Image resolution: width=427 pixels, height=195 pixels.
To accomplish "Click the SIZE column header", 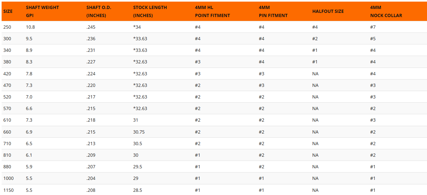I will [8, 11].
